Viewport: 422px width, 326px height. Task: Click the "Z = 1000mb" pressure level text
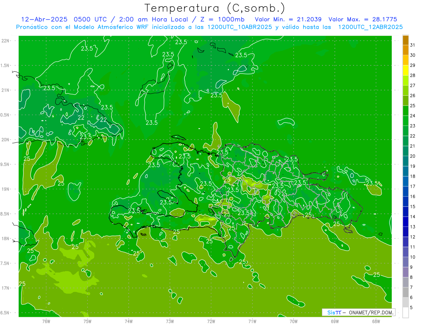coord(222,19)
